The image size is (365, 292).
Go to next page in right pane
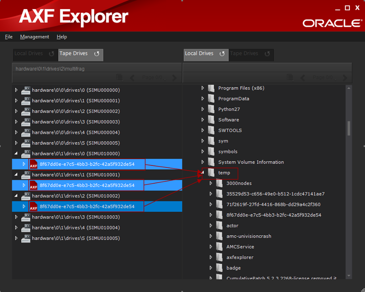pyautogui.click(x=345, y=77)
